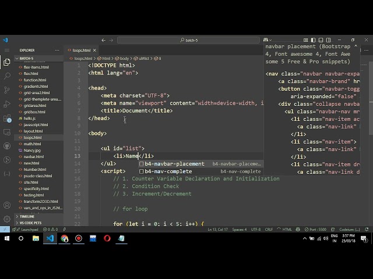
Task: Click the Customize Layout icon
Action: [x=305, y=40]
